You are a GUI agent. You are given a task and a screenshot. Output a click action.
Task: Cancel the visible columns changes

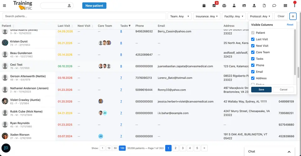tap(283, 90)
